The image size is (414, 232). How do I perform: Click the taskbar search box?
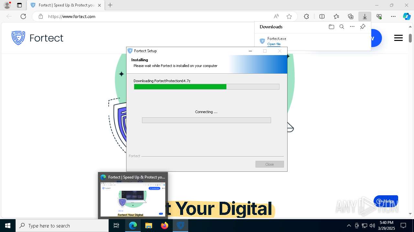point(62,226)
